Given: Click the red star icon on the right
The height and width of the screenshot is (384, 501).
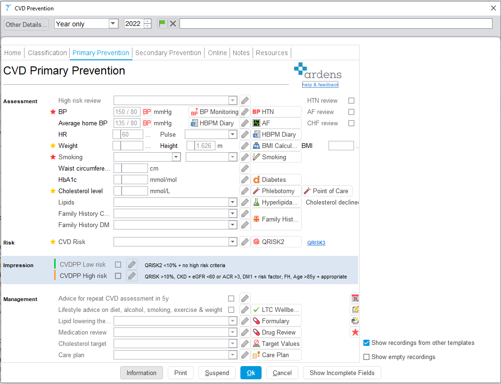Looking at the screenshot, I should tap(354, 332).
